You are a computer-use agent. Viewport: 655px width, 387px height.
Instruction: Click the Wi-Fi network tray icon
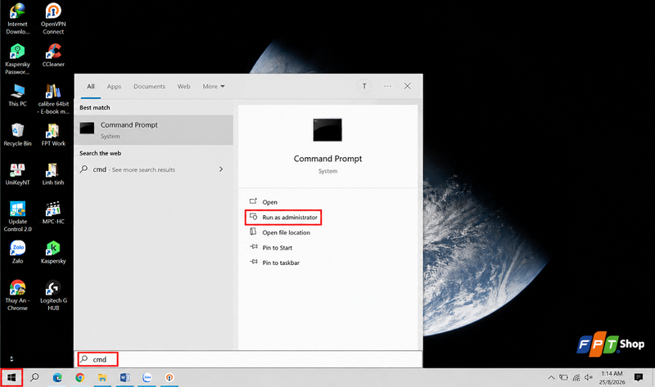[576, 377]
